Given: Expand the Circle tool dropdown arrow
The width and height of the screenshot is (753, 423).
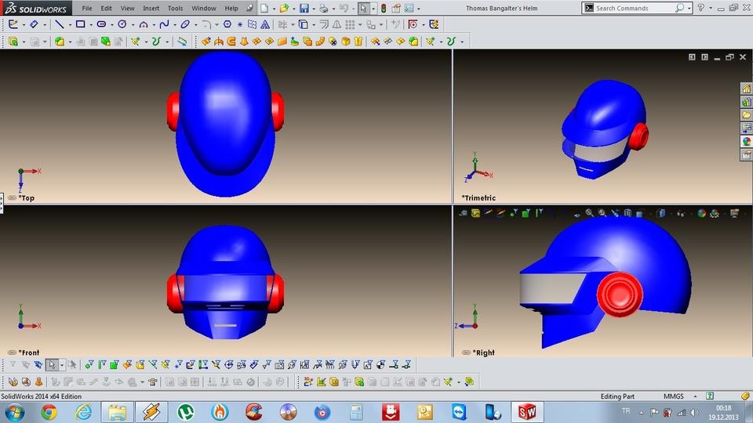Looking at the screenshot, I should click(133, 25).
